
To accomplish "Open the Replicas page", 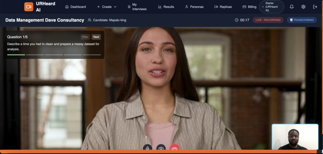I will pos(223,7).
